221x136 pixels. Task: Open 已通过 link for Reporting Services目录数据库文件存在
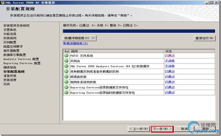[x=170, y=87]
